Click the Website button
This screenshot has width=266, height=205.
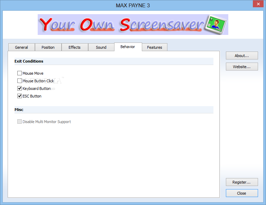pyautogui.click(x=242, y=67)
